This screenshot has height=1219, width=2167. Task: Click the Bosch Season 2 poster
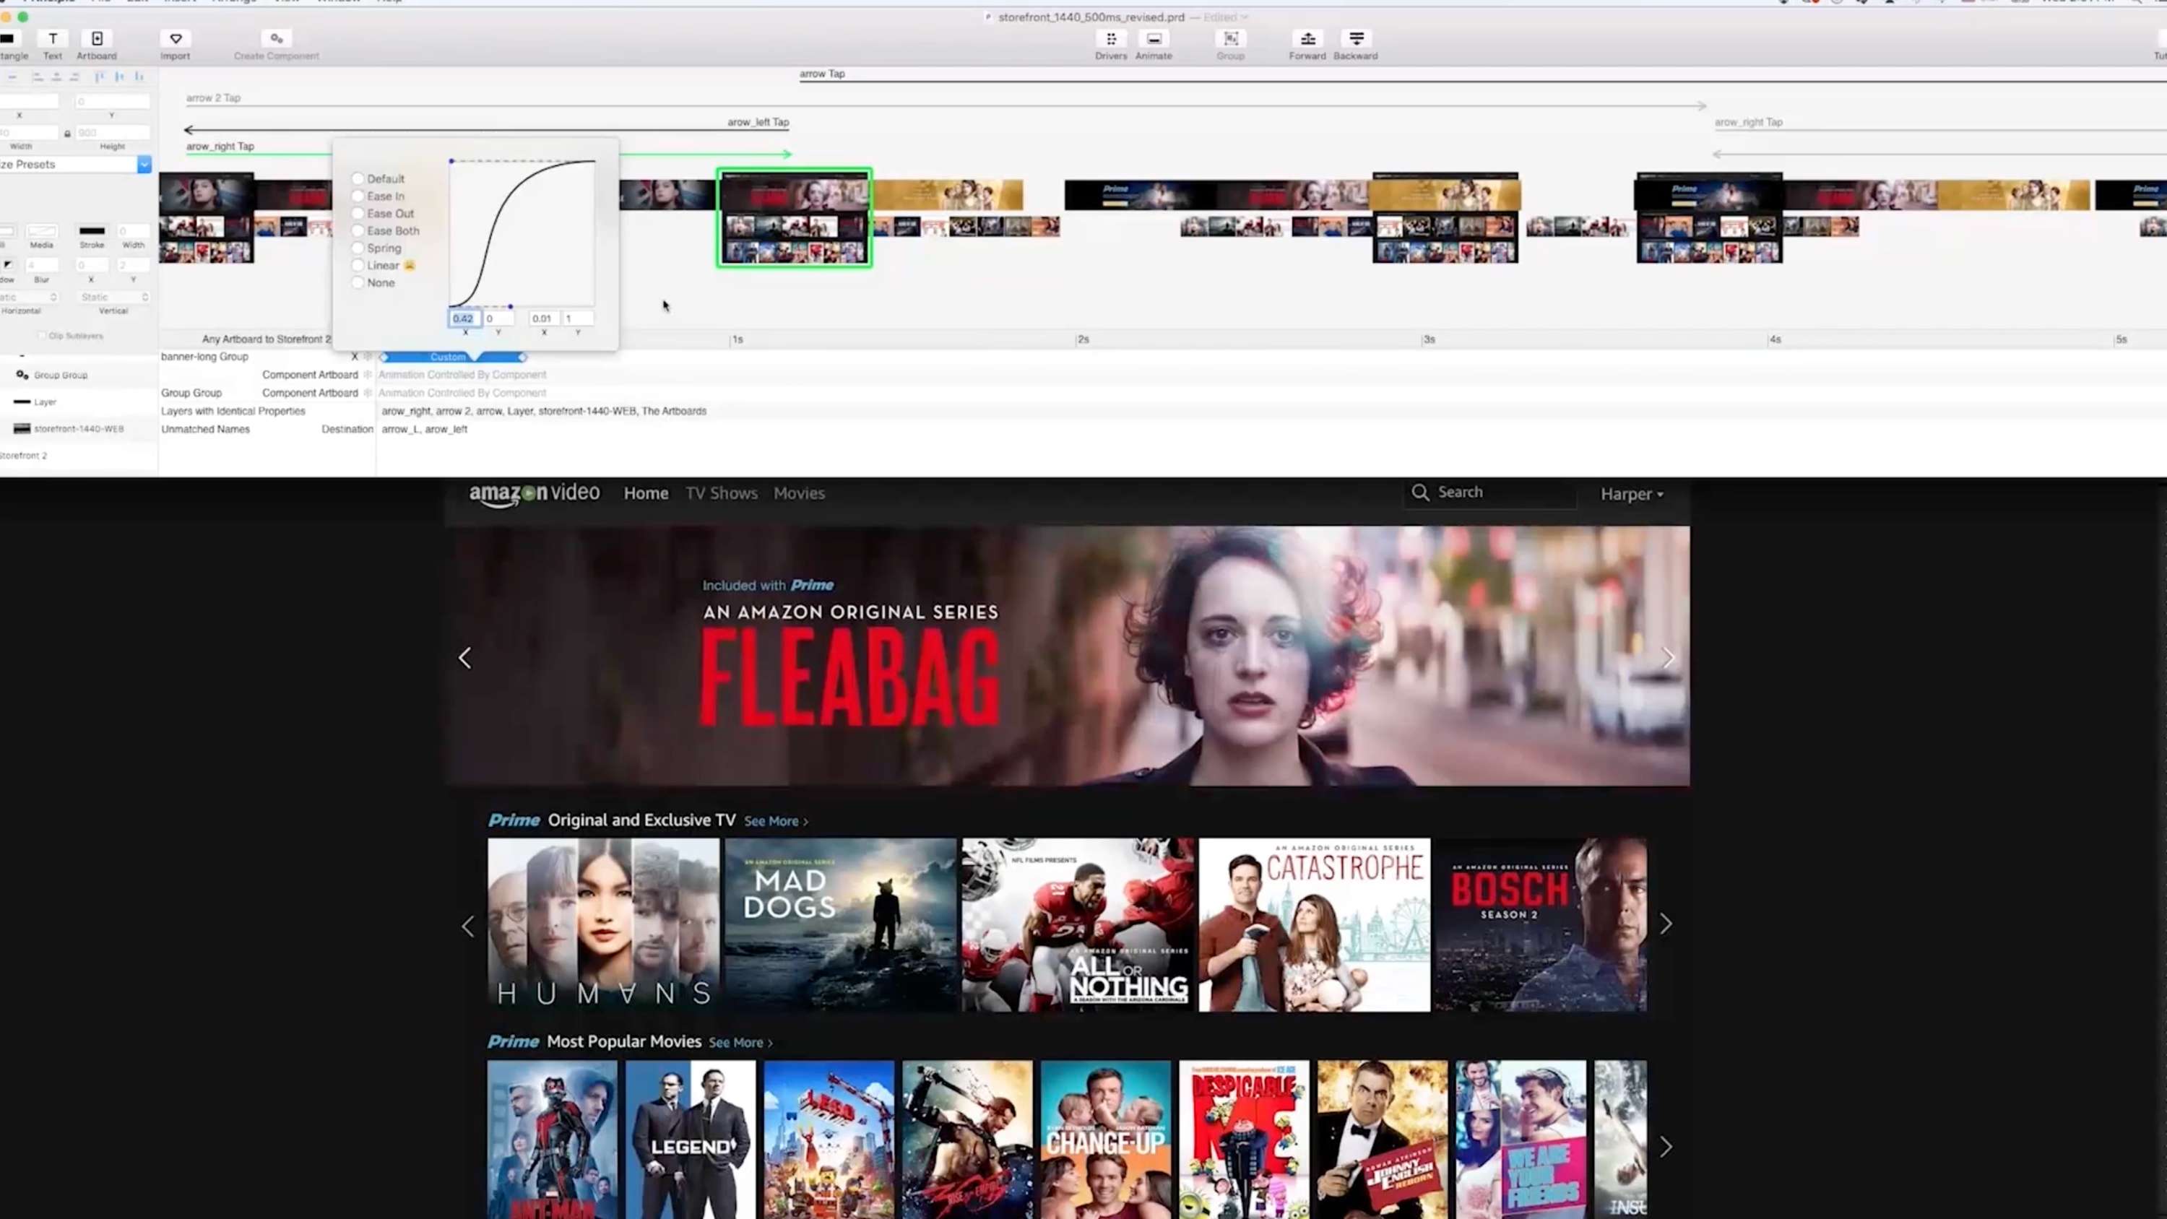[x=1541, y=924]
